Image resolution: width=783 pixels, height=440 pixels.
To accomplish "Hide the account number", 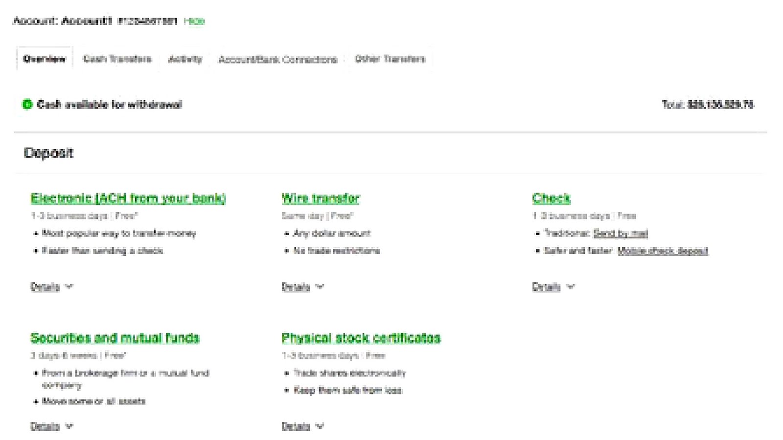I will tap(194, 21).
